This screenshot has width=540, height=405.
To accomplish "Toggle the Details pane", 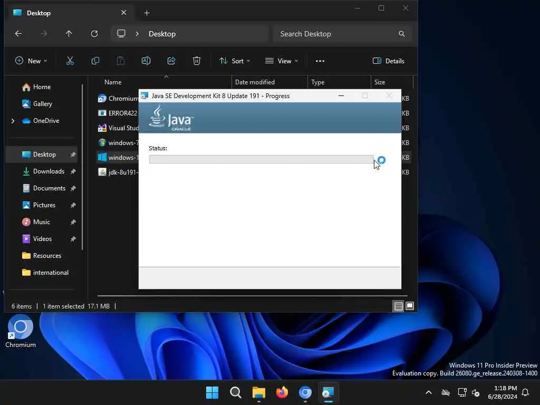I will pyautogui.click(x=389, y=61).
